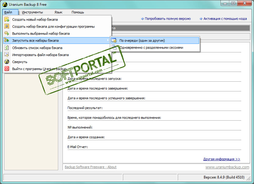Choose Выйти с программы Uranium Backup
Viewport: 254px width, 184px height.
[57, 69]
